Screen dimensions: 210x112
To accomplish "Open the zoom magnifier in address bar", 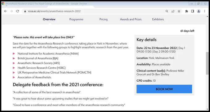I will [x=167, y=11].
